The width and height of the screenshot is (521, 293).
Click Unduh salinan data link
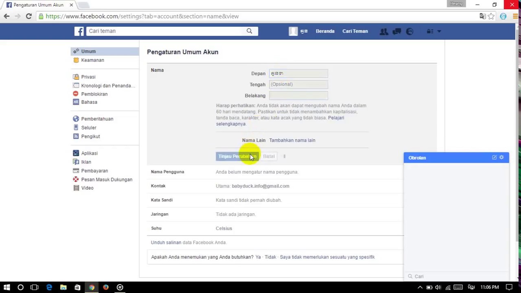(166, 243)
